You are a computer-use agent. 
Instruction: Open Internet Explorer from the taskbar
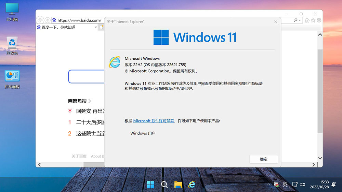coord(192,184)
